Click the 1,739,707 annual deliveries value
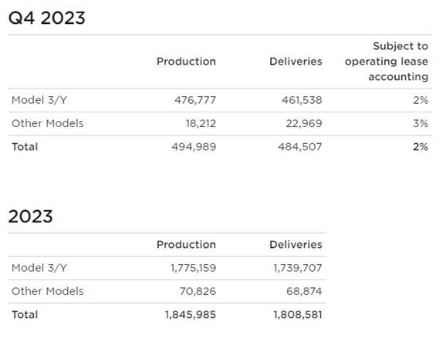 click(298, 268)
